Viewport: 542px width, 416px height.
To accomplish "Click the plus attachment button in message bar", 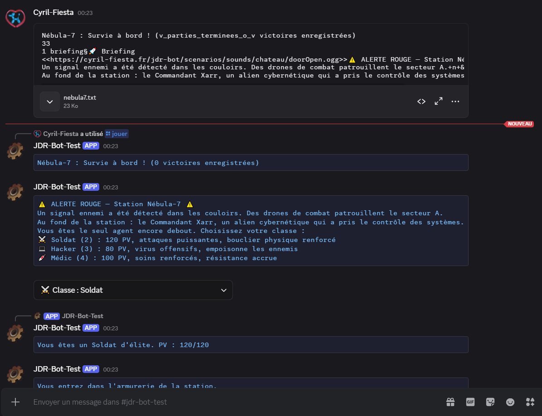I will click(x=15, y=402).
